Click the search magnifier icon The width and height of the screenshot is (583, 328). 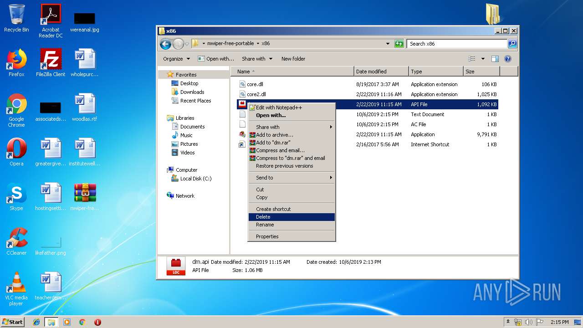512,44
